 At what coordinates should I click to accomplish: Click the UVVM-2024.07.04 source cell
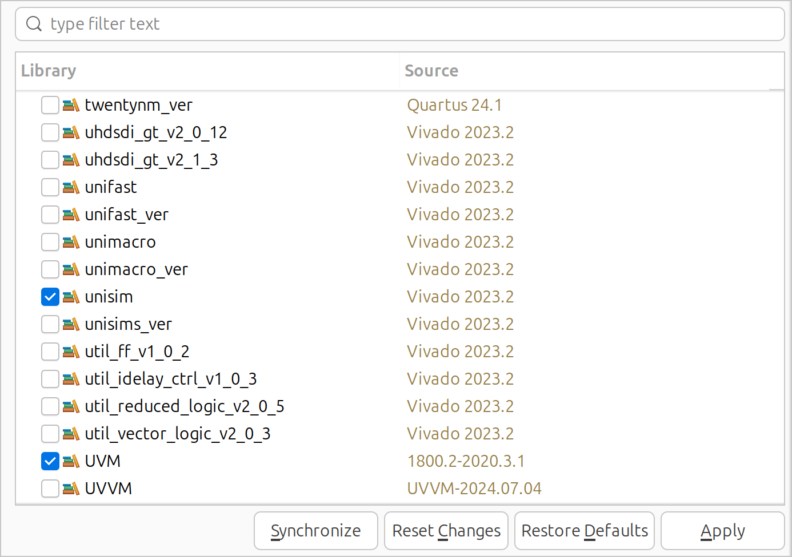point(474,489)
